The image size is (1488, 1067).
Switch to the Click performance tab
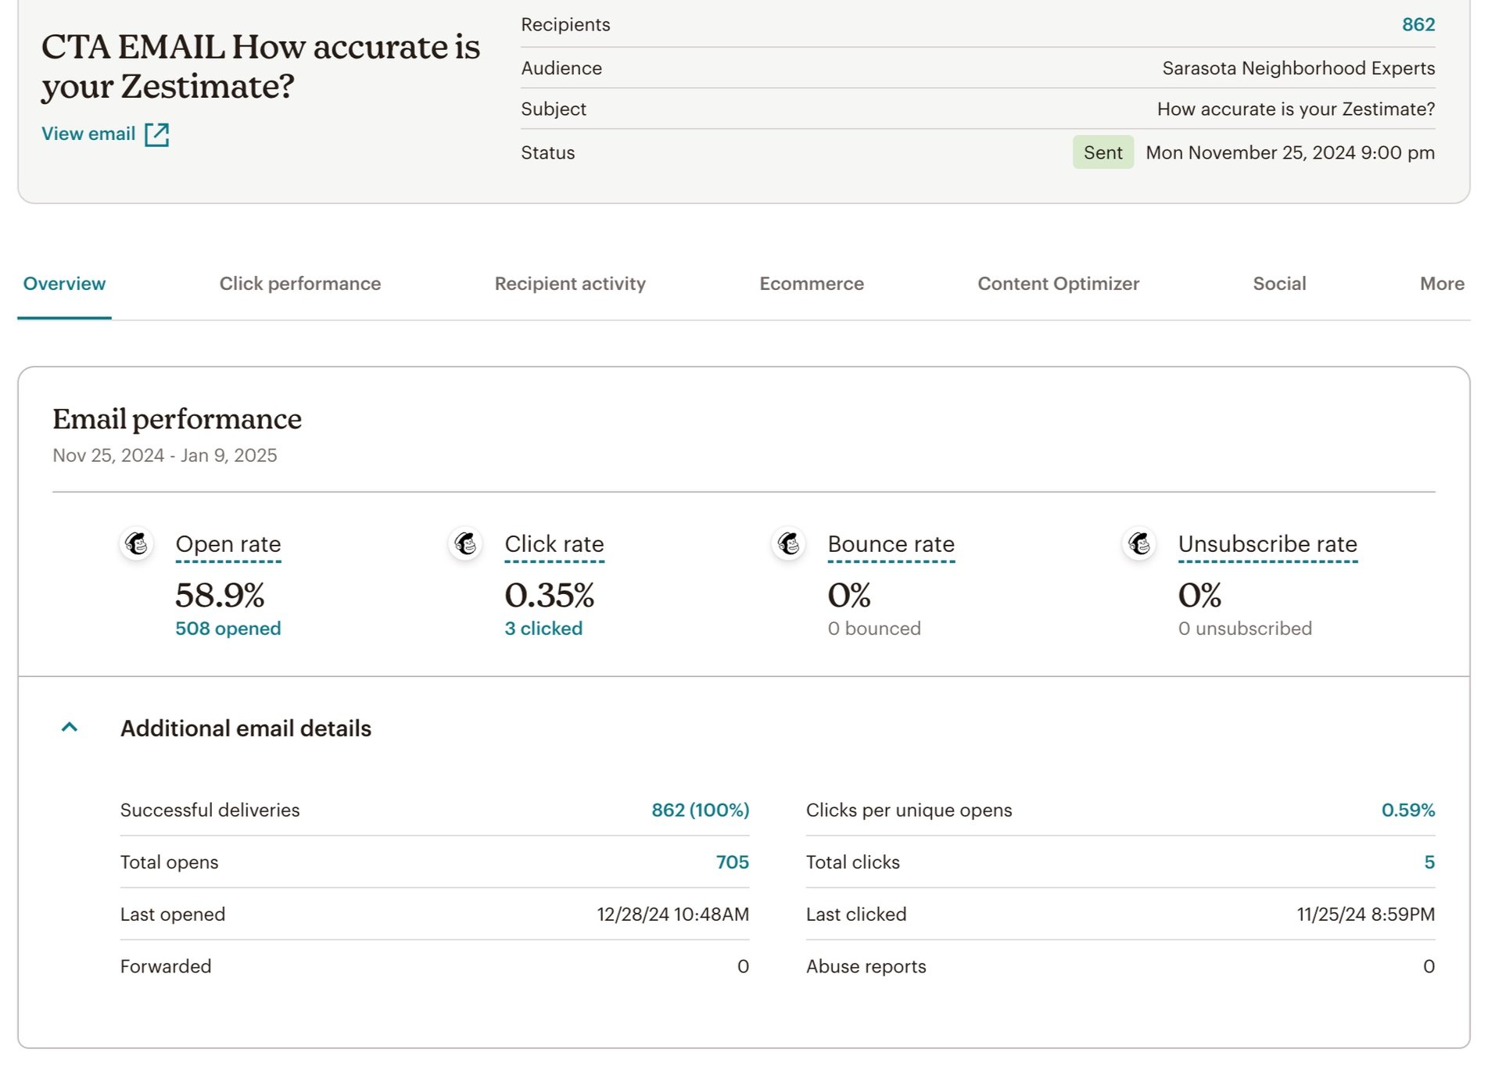(x=300, y=284)
